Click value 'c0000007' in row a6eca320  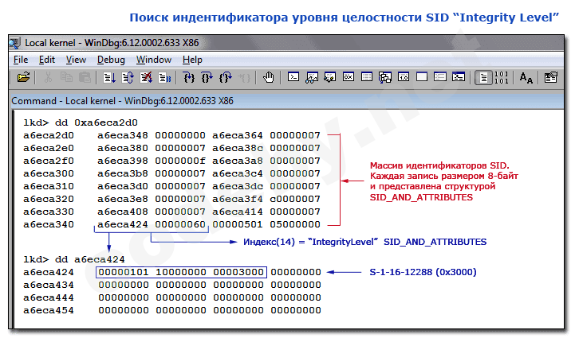click(295, 199)
